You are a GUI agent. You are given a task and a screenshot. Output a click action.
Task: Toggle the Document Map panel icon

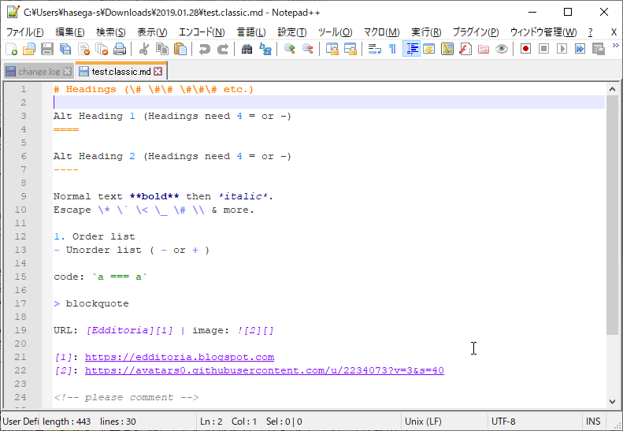tap(447, 49)
